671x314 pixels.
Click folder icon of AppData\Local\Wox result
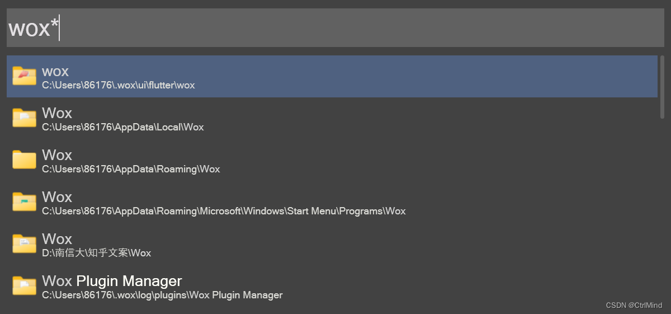(x=25, y=118)
